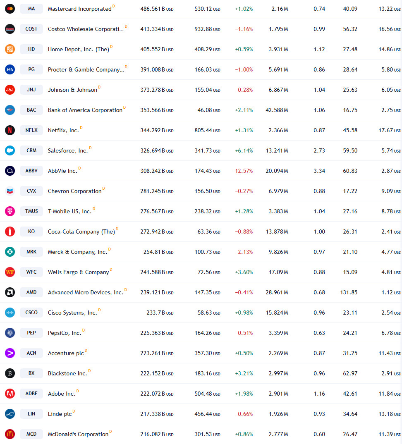This screenshot has width=402, height=444.
Task: Select the NFLX ticker badge
Action: pyautogui.click(x=31, y=130)
